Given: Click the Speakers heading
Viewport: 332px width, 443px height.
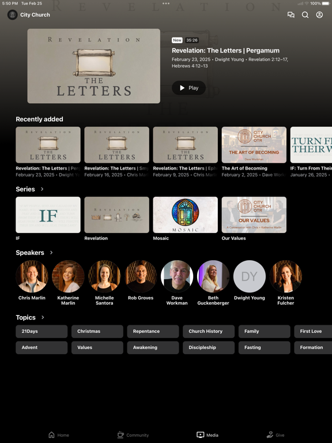Looking at the screenshot, I should coord(30,253).
